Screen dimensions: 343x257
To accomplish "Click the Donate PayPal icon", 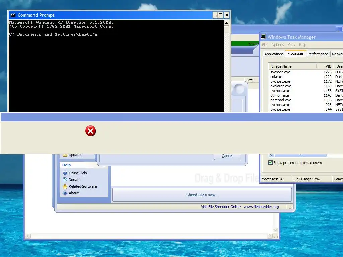I will coord(65,180).
